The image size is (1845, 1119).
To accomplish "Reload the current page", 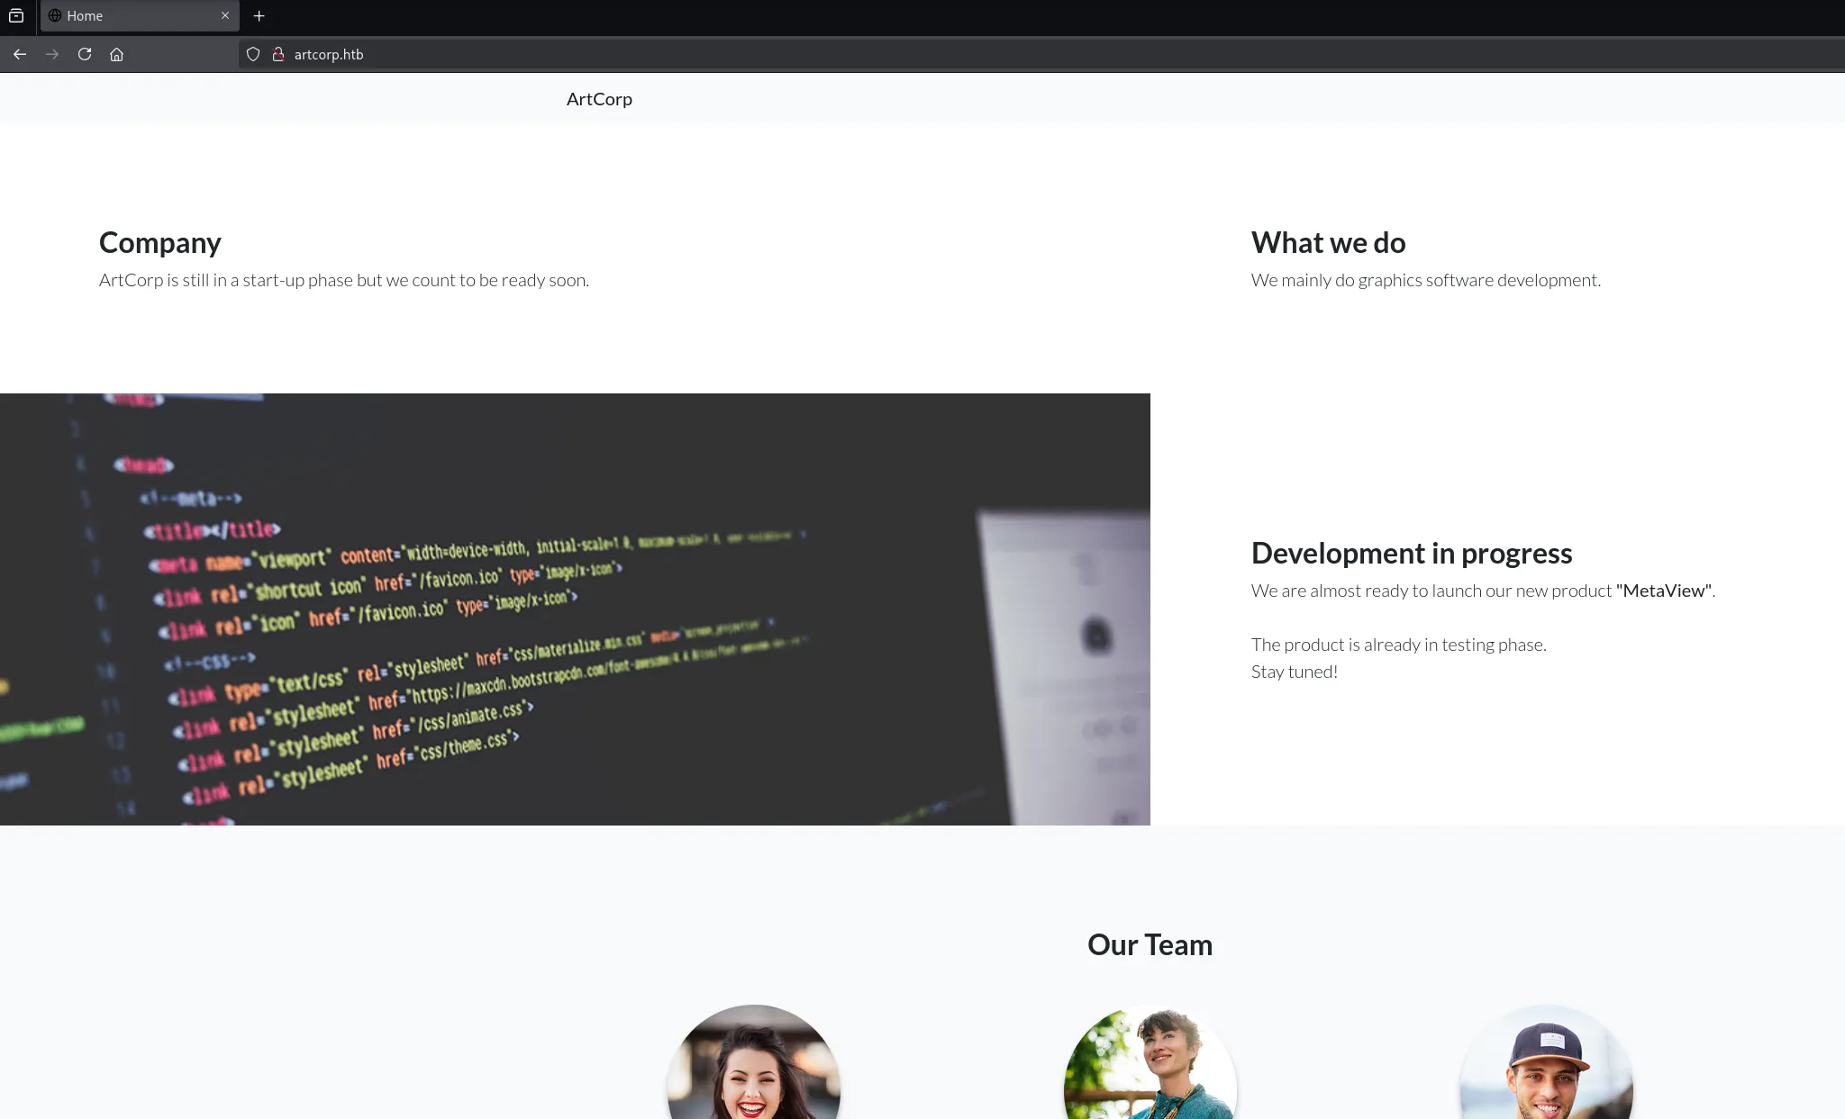I will (x=85, y=54).
